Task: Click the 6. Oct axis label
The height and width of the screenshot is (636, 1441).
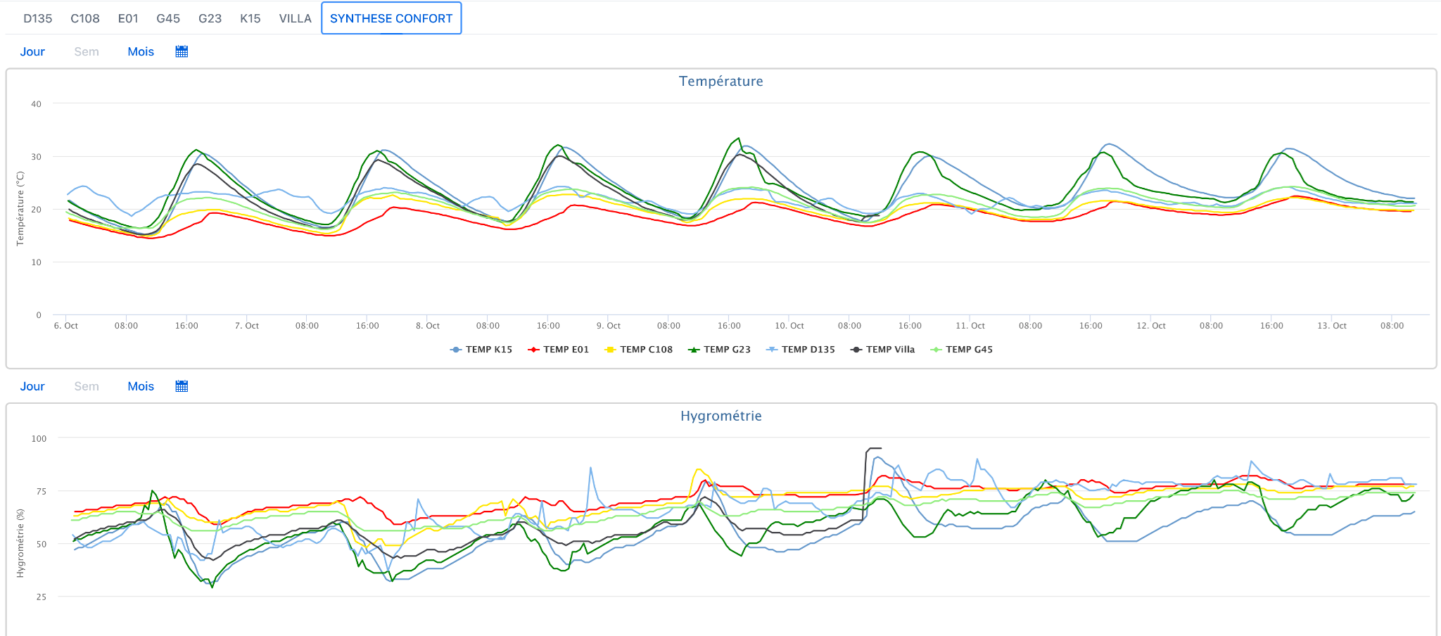Action: coord(65,326)
